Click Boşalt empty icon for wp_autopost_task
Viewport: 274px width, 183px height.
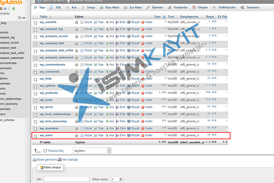click(129, 43)
